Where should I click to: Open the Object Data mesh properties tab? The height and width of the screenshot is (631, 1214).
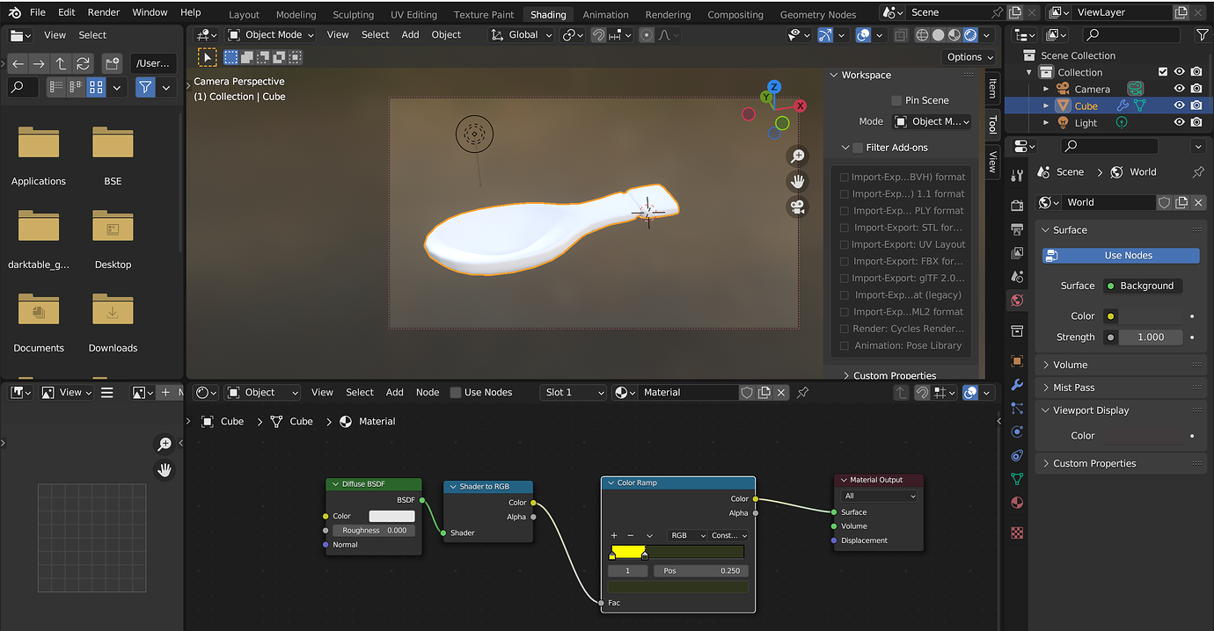(x=1017, y=480)
